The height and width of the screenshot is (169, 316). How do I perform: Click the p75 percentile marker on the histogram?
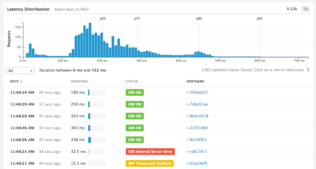click(x=136, y=18)
